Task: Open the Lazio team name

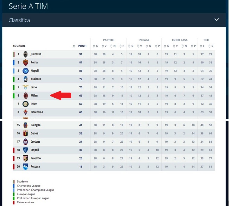Action: tap(34, 87)
